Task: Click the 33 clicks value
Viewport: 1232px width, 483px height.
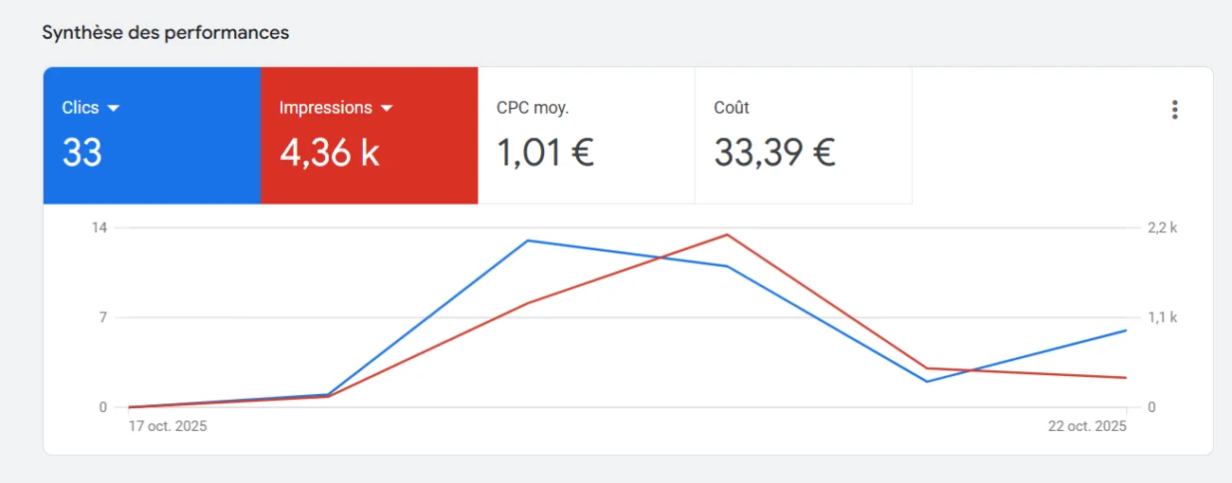Action: (82, 152)
